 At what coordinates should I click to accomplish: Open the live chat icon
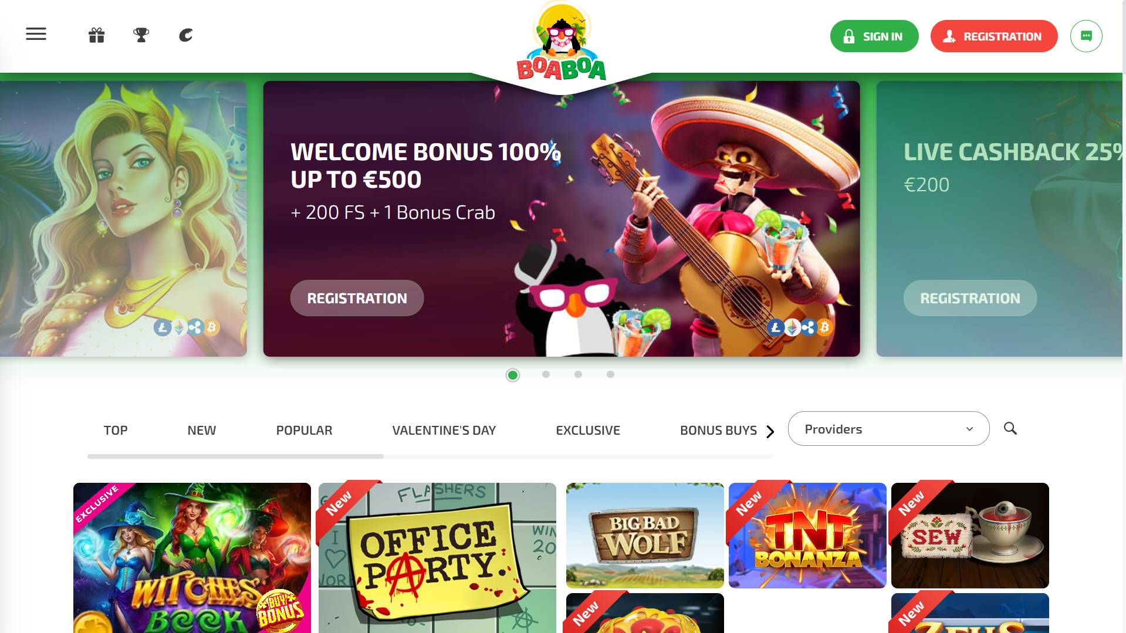[1086, 36]
